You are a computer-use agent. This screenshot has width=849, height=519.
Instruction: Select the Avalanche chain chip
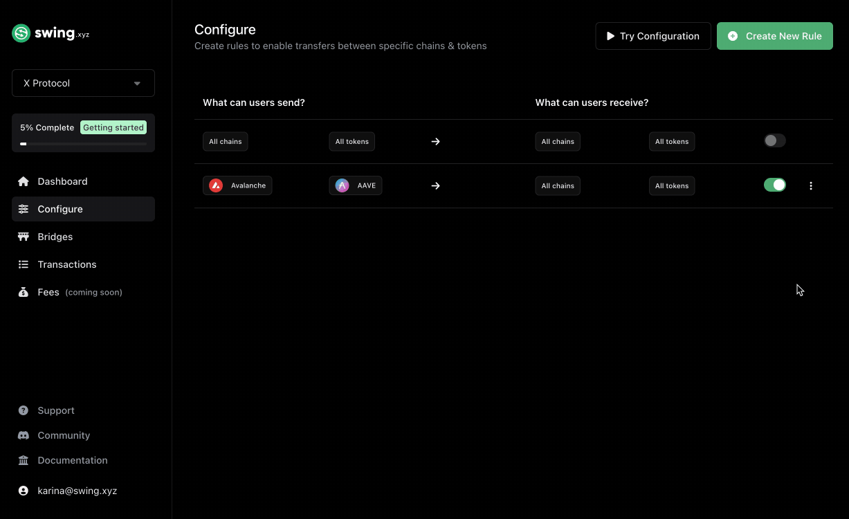237,185
